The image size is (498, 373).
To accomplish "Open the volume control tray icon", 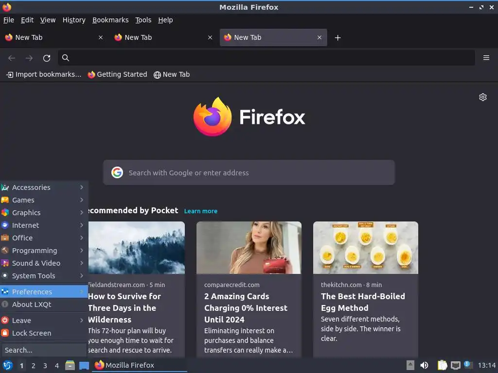I will click(424, 365).
